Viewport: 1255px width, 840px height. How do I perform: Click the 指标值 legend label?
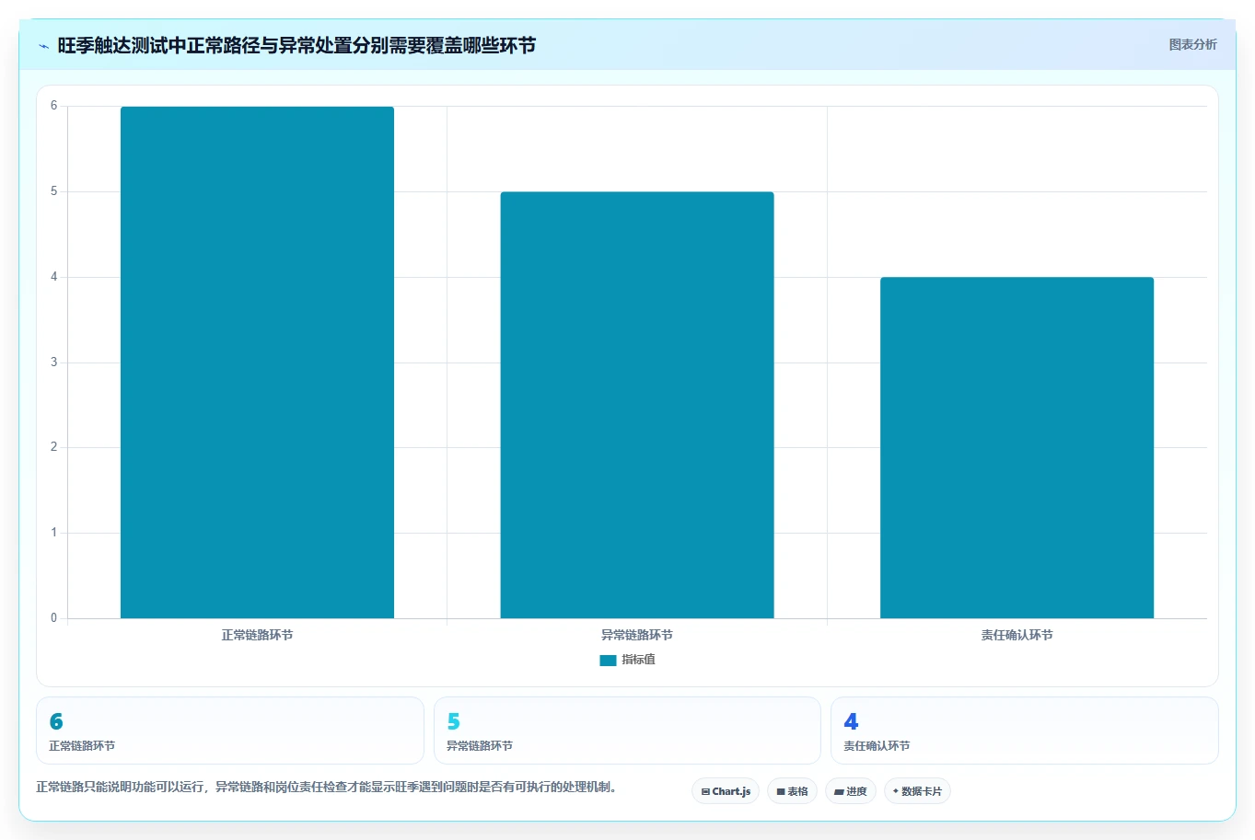click(x=638, y=660)
